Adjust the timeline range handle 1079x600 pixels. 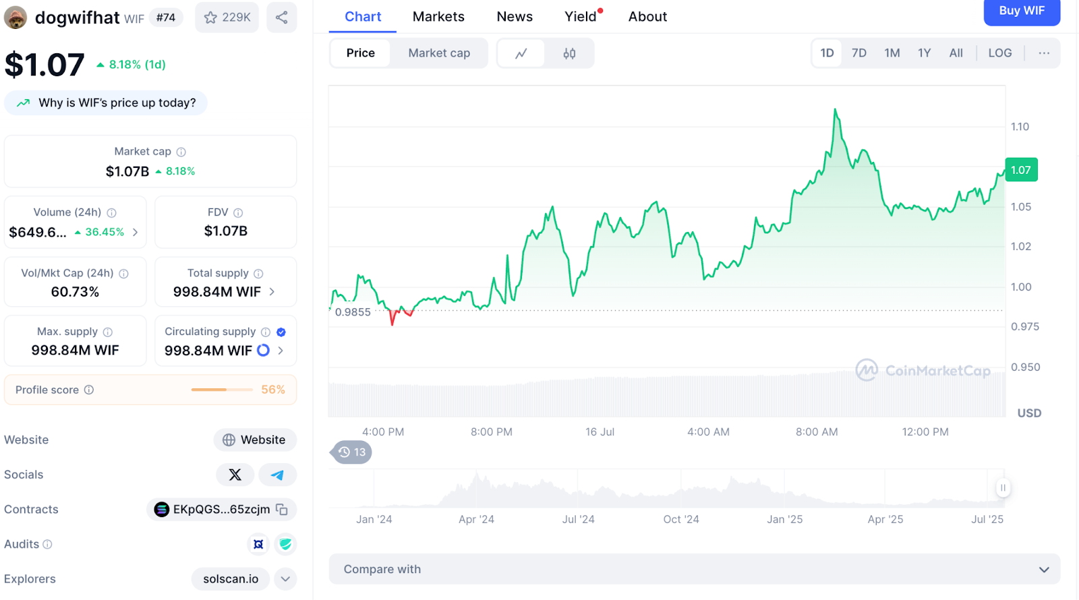tap(1003, 487)
